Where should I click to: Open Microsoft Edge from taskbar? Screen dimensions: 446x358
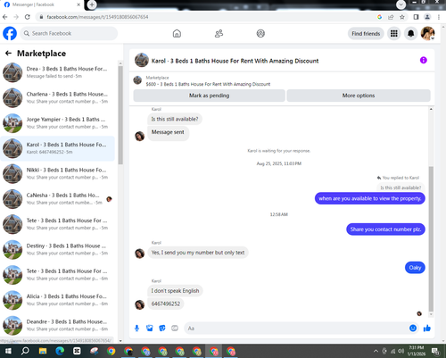(60, 351)
